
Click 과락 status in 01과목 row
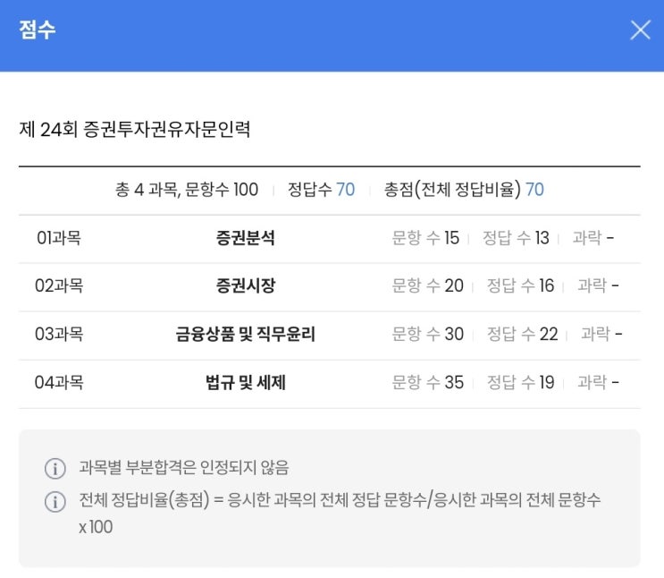point(593,238)
